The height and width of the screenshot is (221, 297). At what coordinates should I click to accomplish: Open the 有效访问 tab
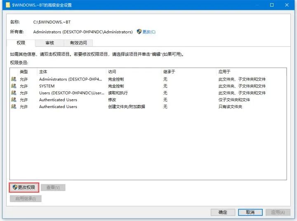point(78,43)
